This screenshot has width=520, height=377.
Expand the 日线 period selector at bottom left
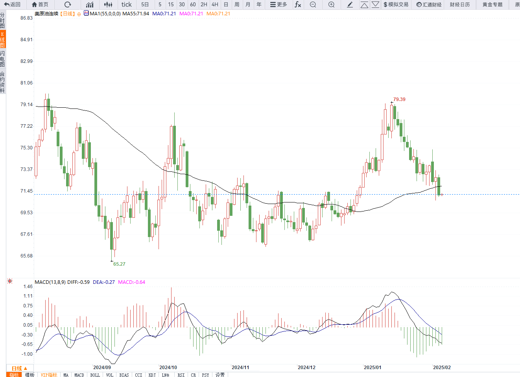[19, 368]
